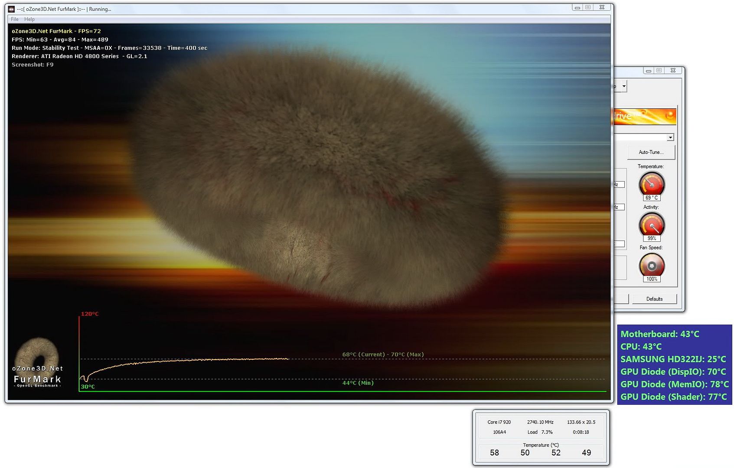Click 'CPU: 43°C' sensor line

coord(641,346)
